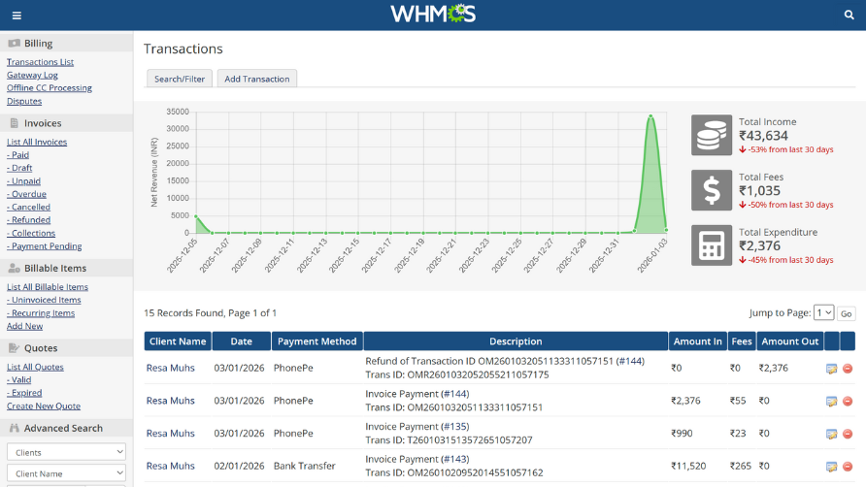
Task: Click the Total Fees dollar icon
Action: 712,190
